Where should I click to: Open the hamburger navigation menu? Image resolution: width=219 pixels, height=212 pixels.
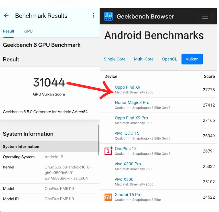pos(205,16)
